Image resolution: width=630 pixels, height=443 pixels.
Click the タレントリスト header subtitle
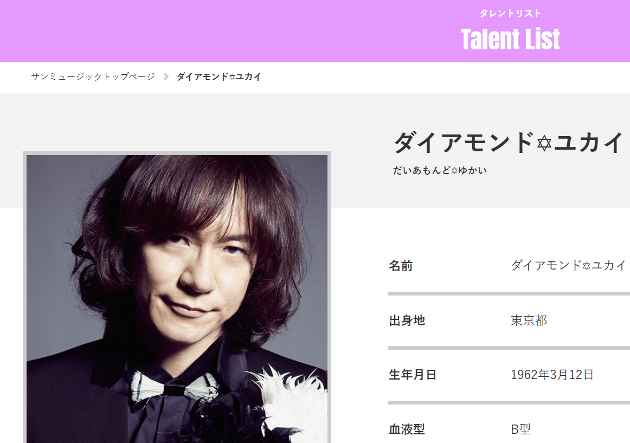510,13
